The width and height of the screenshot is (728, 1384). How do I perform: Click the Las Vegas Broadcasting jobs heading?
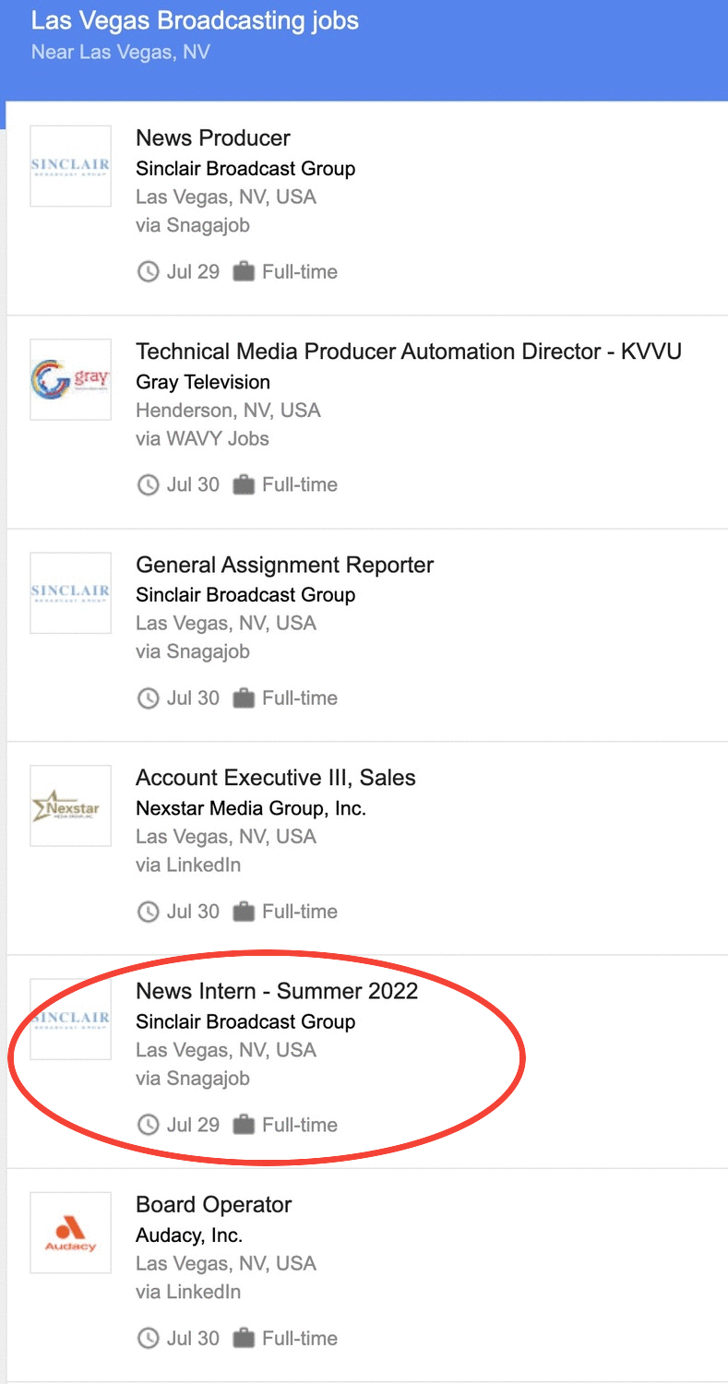coord(195,21)
